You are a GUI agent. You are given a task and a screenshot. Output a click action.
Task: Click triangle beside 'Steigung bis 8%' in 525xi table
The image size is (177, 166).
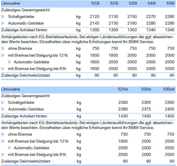click(x=3, y=154)
